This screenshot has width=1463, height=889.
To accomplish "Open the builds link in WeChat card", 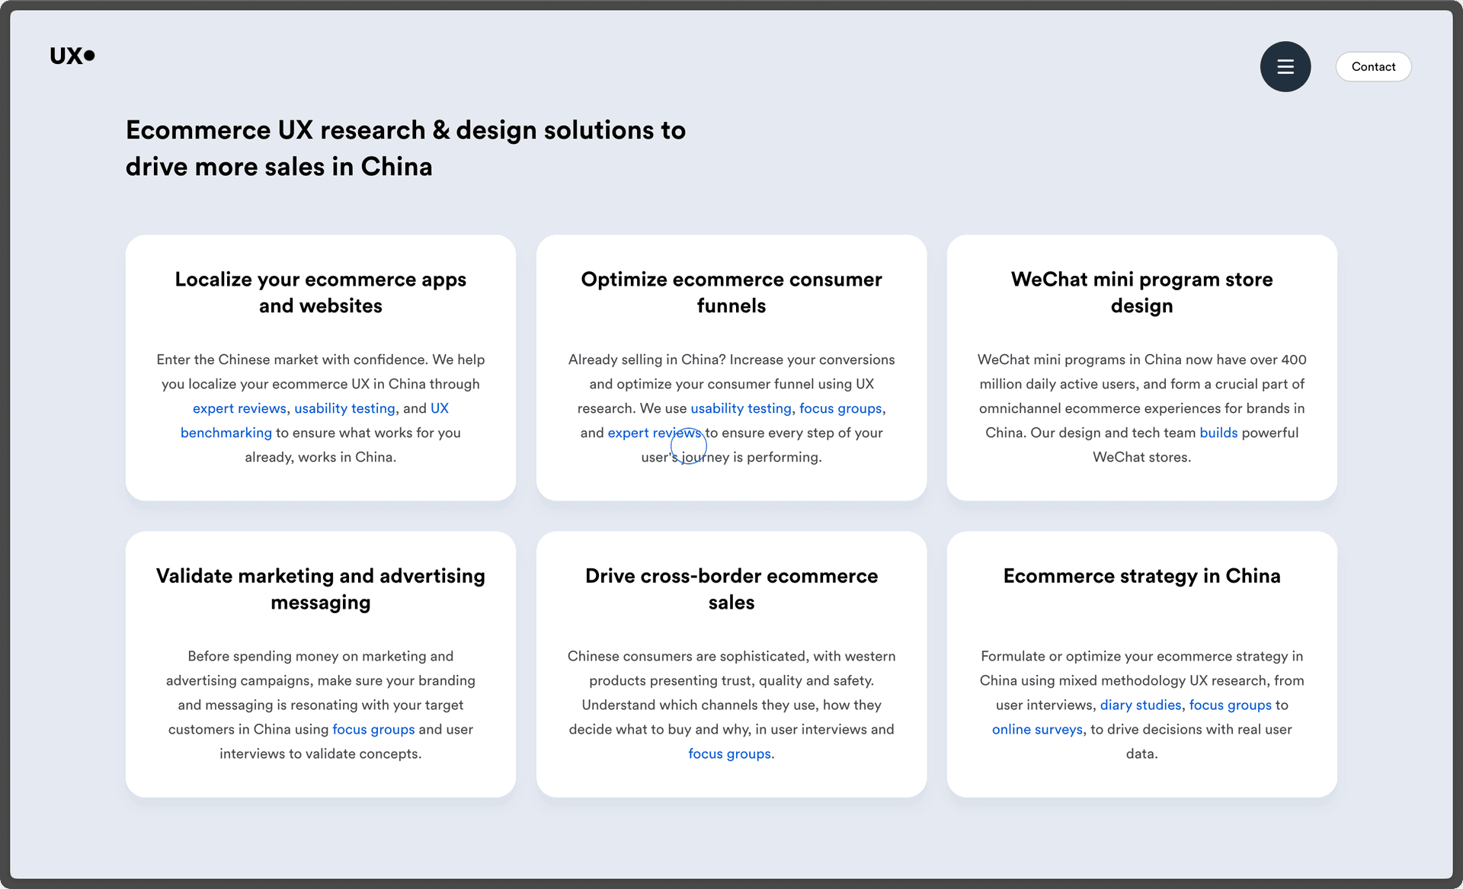I will coord(1218,432).
